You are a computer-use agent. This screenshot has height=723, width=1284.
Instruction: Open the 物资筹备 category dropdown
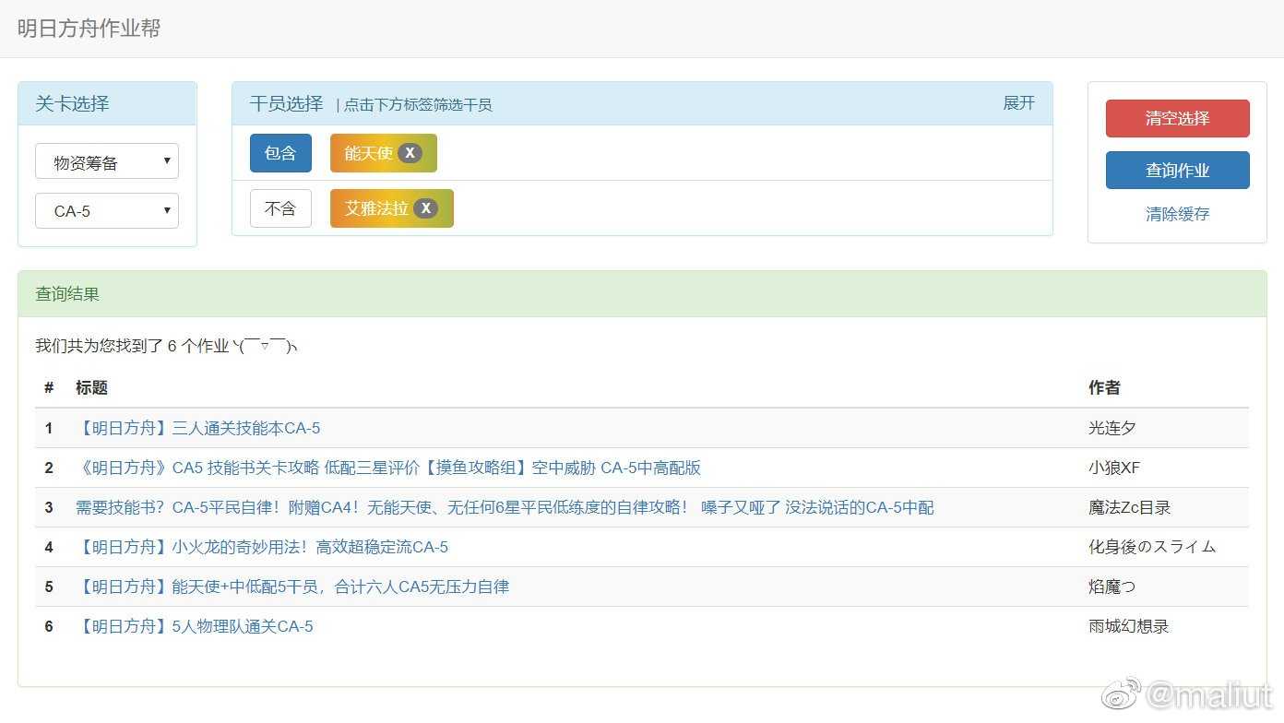point(107,162)
